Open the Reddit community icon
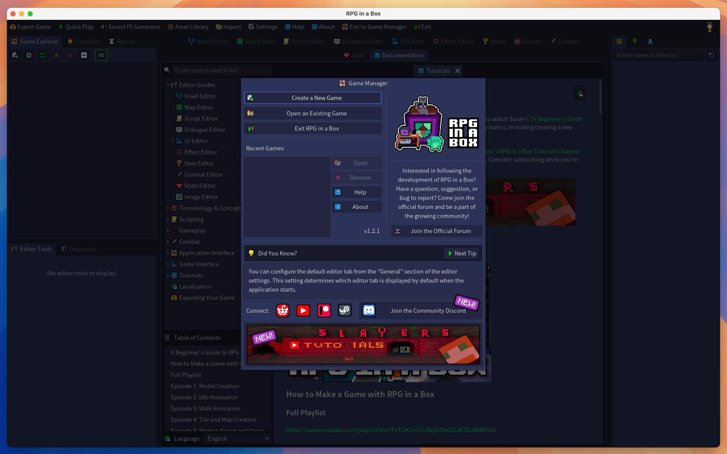 point(282,310)
